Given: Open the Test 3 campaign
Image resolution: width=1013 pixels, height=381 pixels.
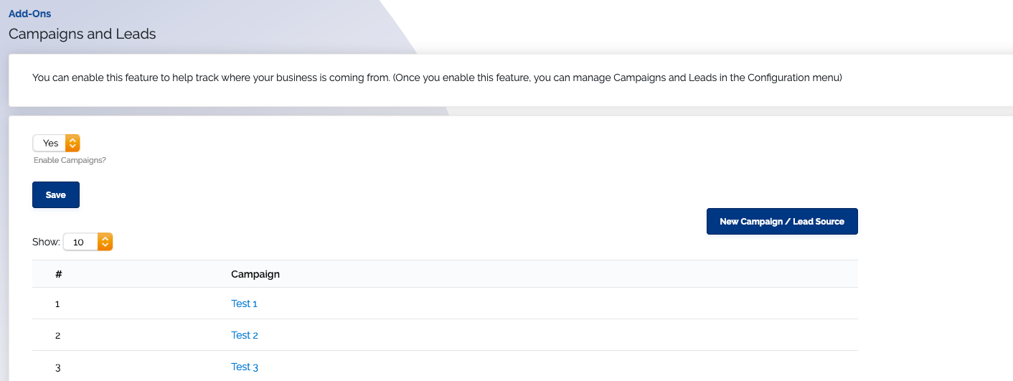Looking at the screenshot, I should pyautogui.click(x=245, y=367).
